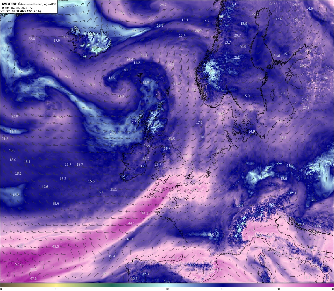Image resolution: width=334 pixels, height=291 pixels.
Task: Select the map value 21.9
Action: point(147,146)
